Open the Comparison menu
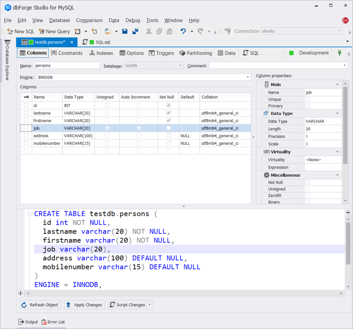The image size is (353, 329). (89, 20)
